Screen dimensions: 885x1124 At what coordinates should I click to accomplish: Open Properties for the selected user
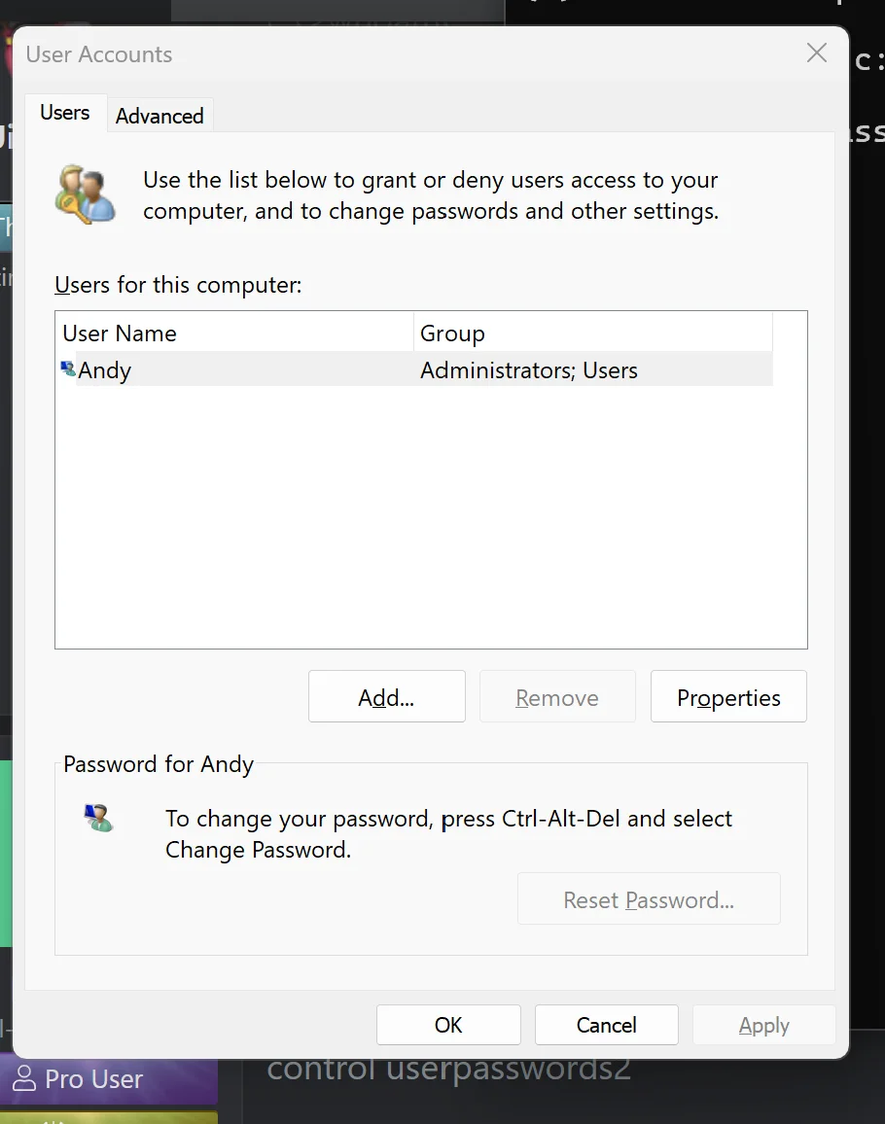tap(728, 696)
